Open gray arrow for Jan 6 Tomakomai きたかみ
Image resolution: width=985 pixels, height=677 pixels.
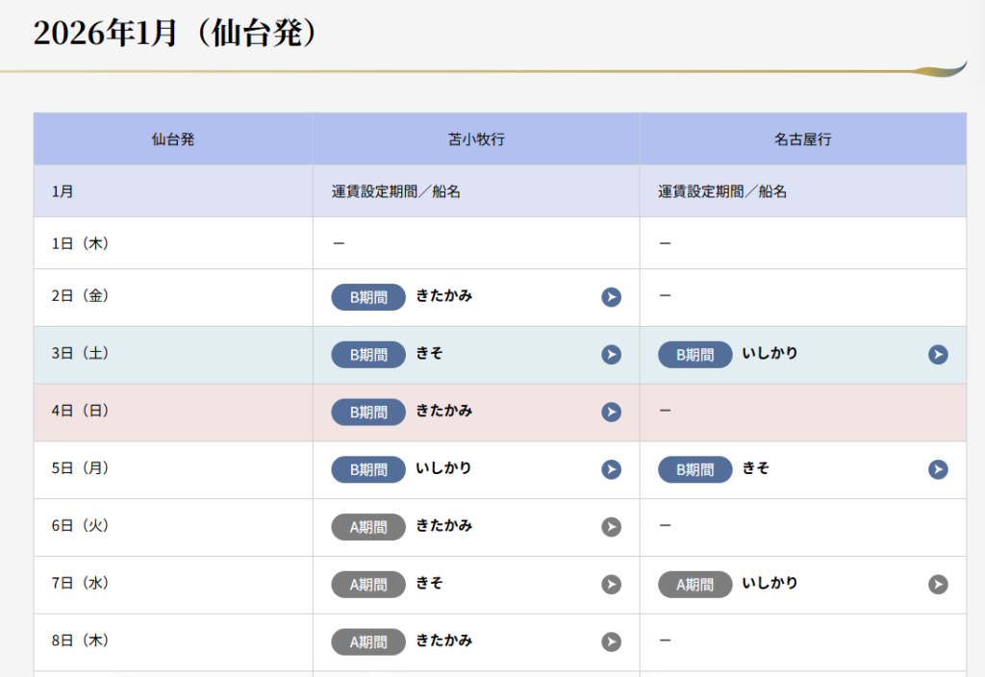pos(611,527)
